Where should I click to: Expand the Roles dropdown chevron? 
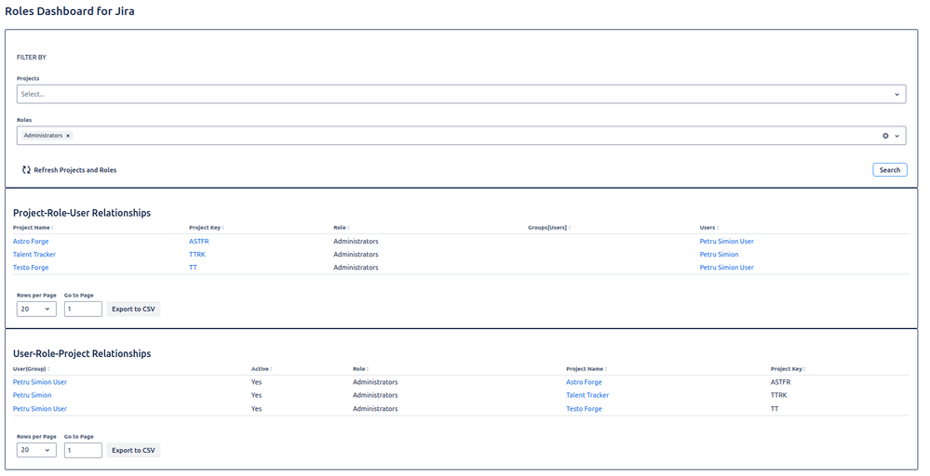click(896, 136)
